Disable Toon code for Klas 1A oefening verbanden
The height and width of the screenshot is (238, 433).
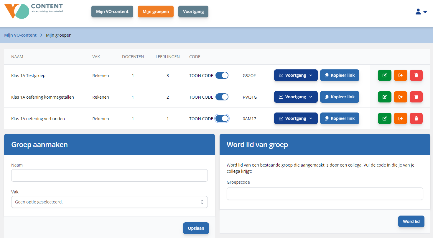coord(222,118)
